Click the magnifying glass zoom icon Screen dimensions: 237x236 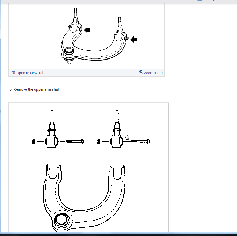pos(141,72)
